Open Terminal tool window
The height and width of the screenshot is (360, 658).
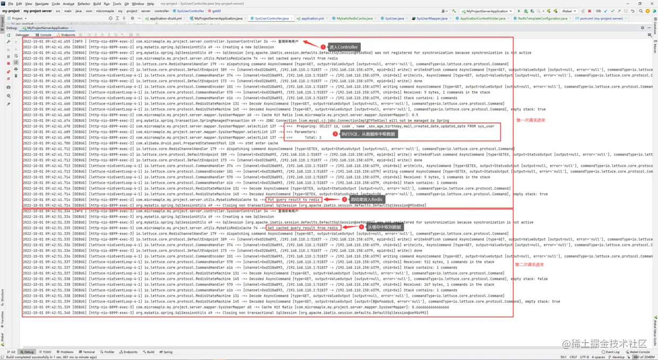86,352
